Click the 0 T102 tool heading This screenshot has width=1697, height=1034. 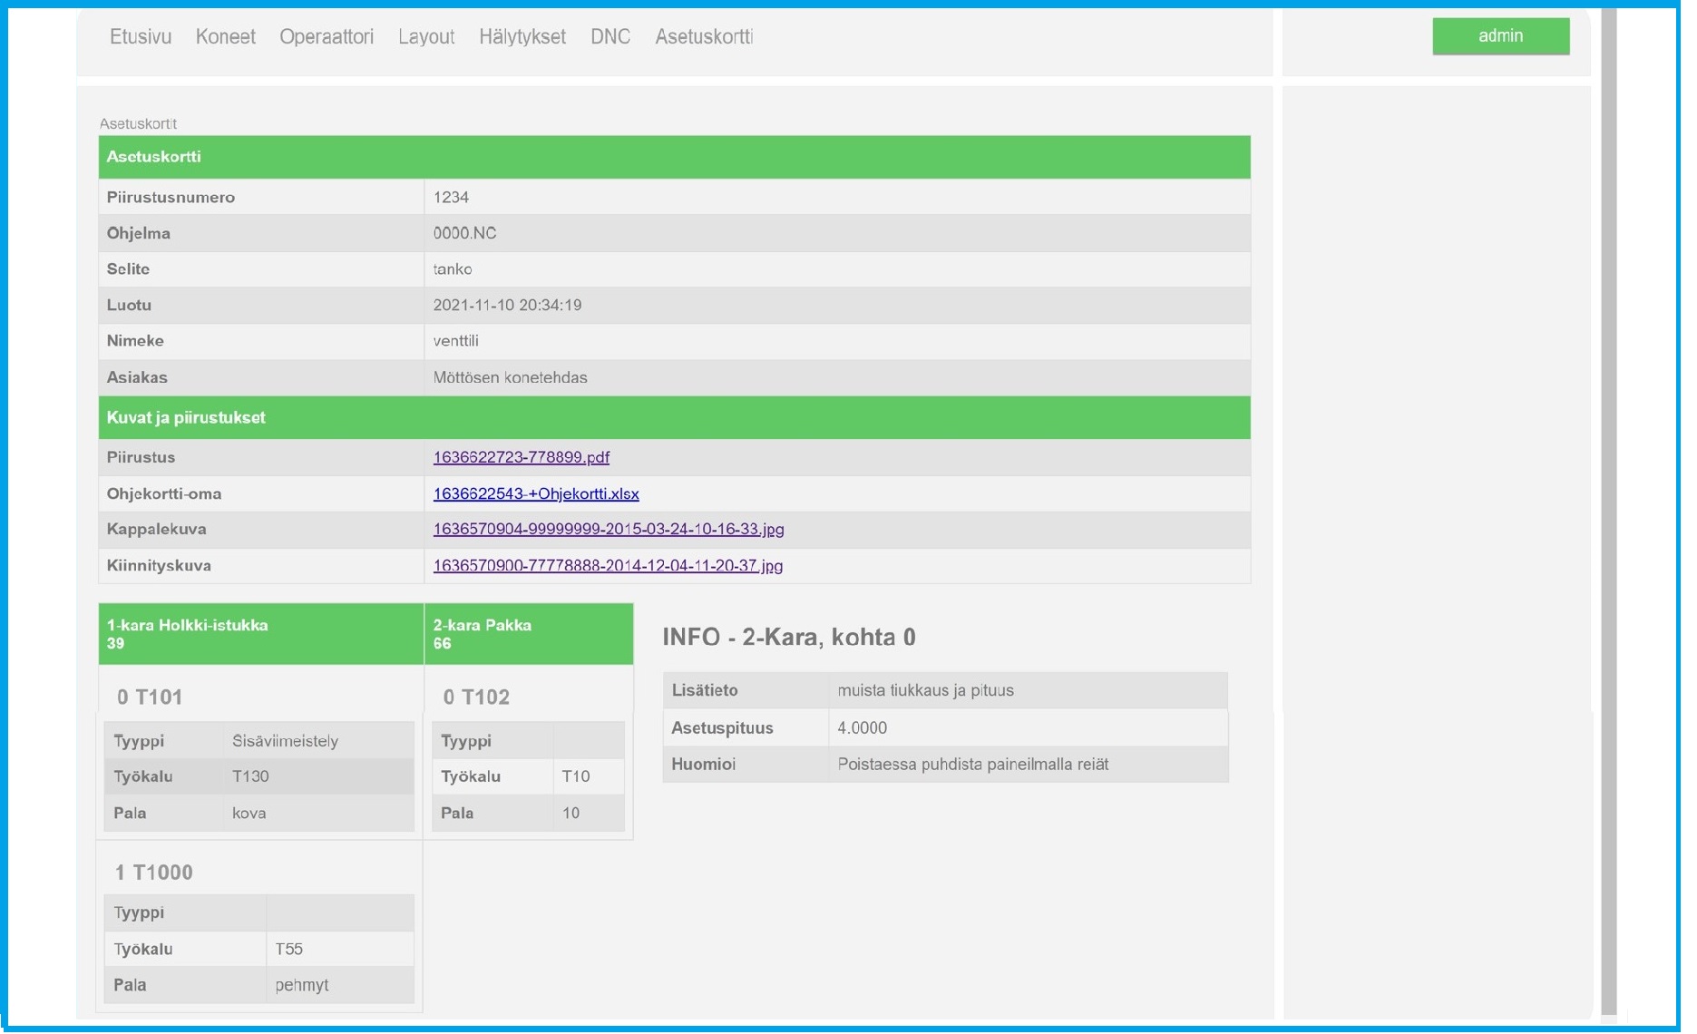coord(476,697)
